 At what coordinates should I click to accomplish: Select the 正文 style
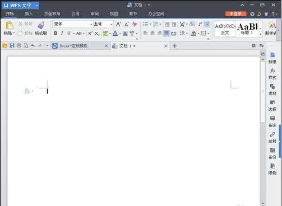pyautogui.click(x=225, y=29)
